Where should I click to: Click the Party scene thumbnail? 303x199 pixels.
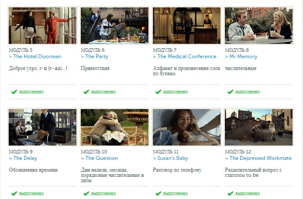tap(115, 26)
